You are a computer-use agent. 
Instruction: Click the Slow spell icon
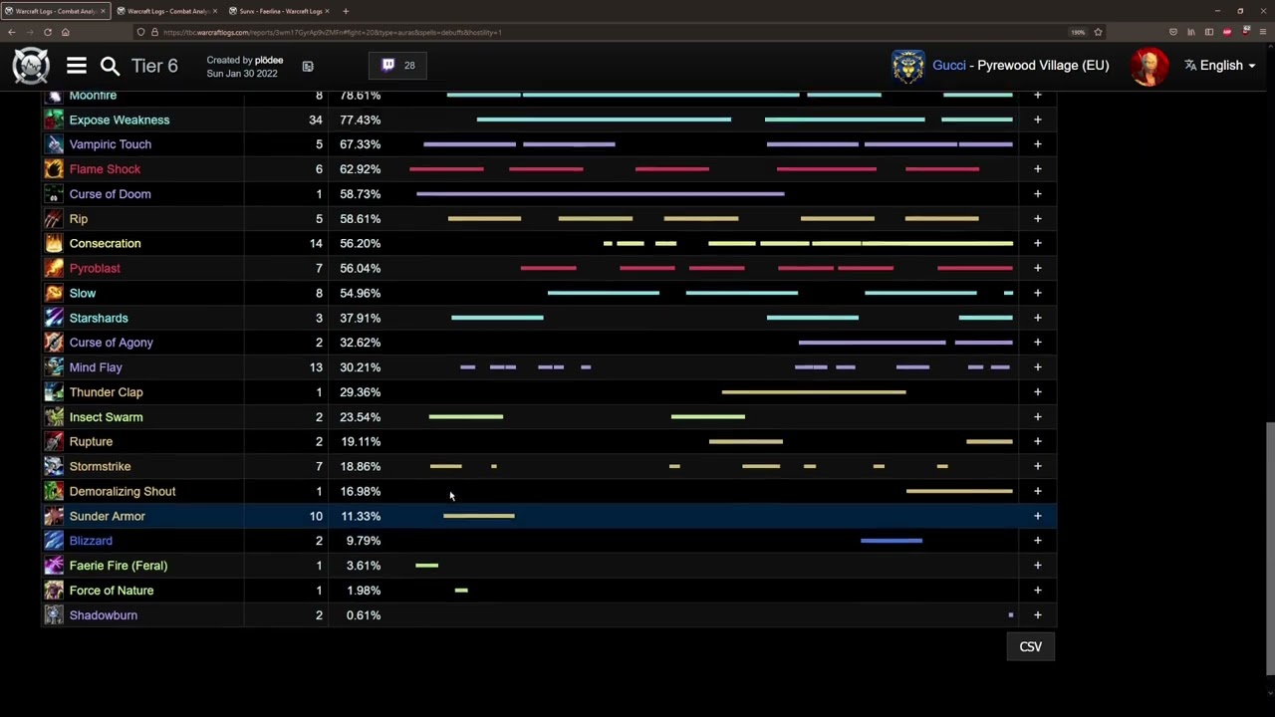[x=54, y=293]
